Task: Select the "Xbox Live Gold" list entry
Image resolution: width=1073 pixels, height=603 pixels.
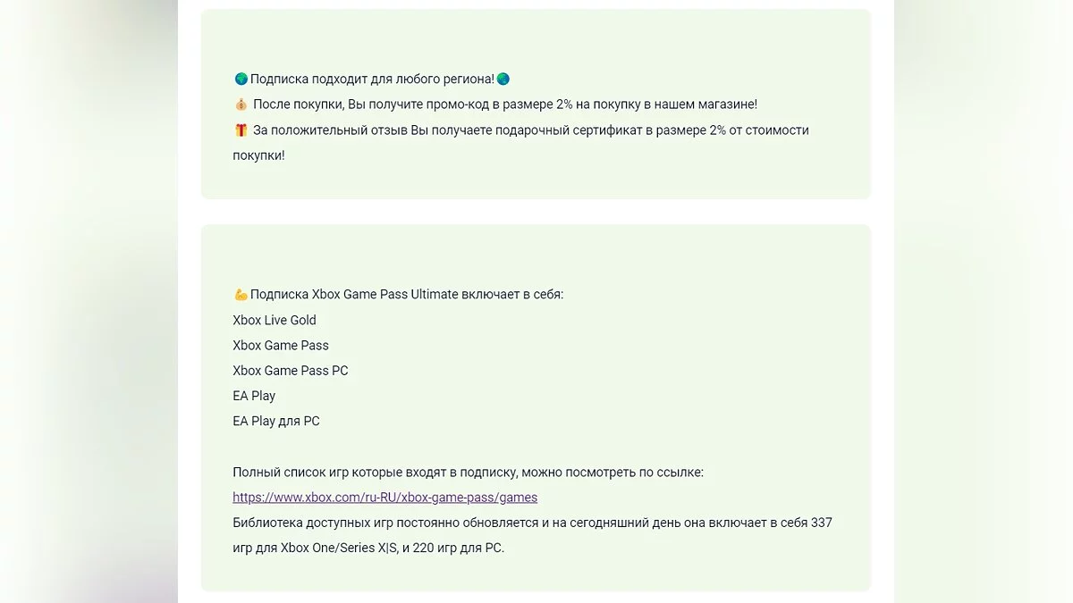Action: [275, 321]
